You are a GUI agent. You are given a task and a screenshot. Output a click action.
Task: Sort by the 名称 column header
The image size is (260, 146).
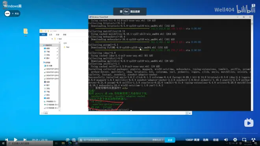click(x=65, y=43)
